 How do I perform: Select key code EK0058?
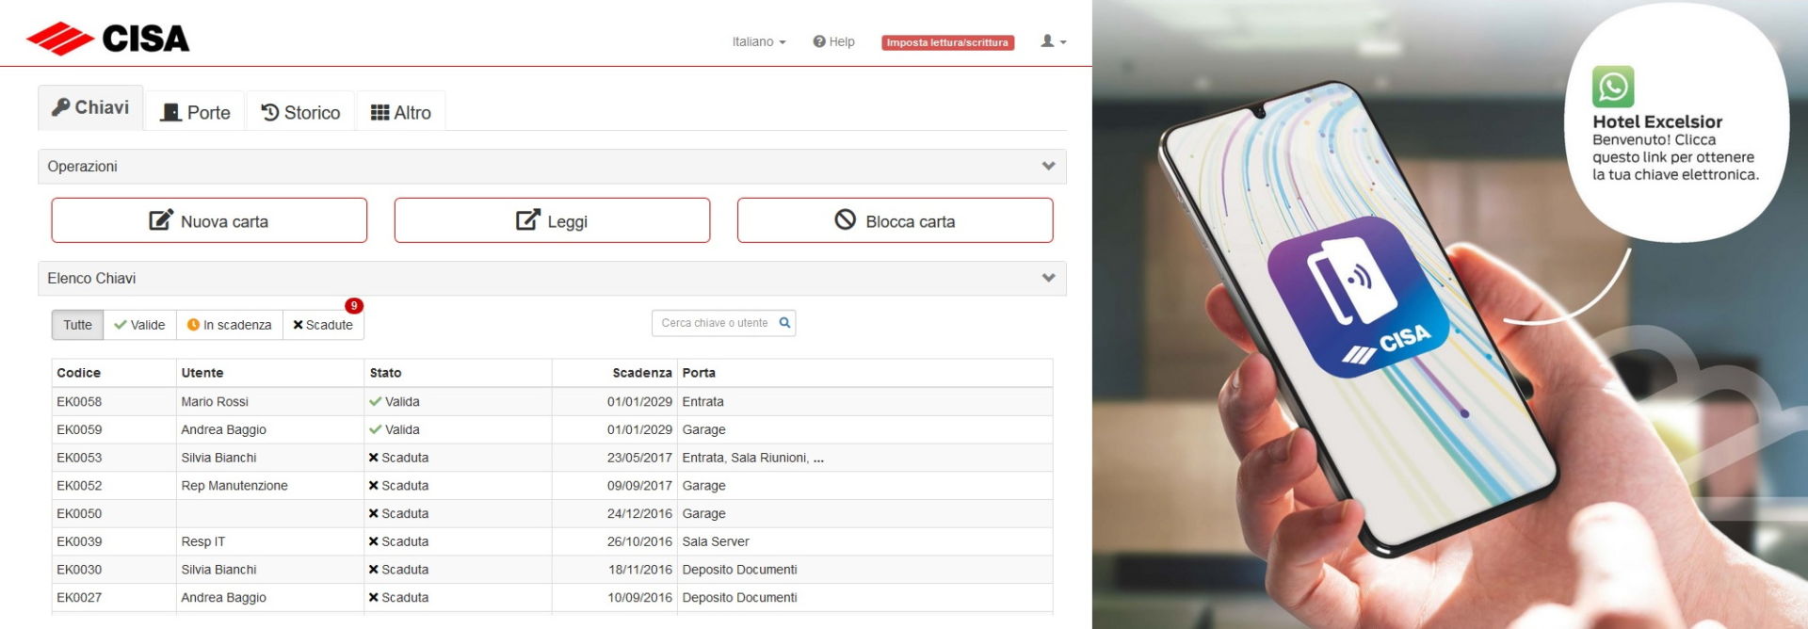point(79,402)
